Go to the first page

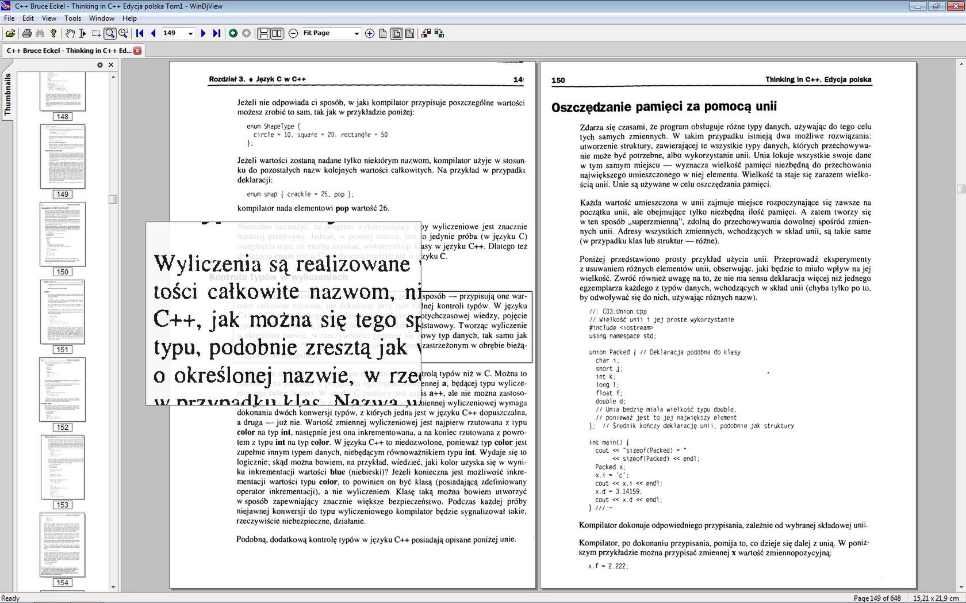(x=140, y=33)
